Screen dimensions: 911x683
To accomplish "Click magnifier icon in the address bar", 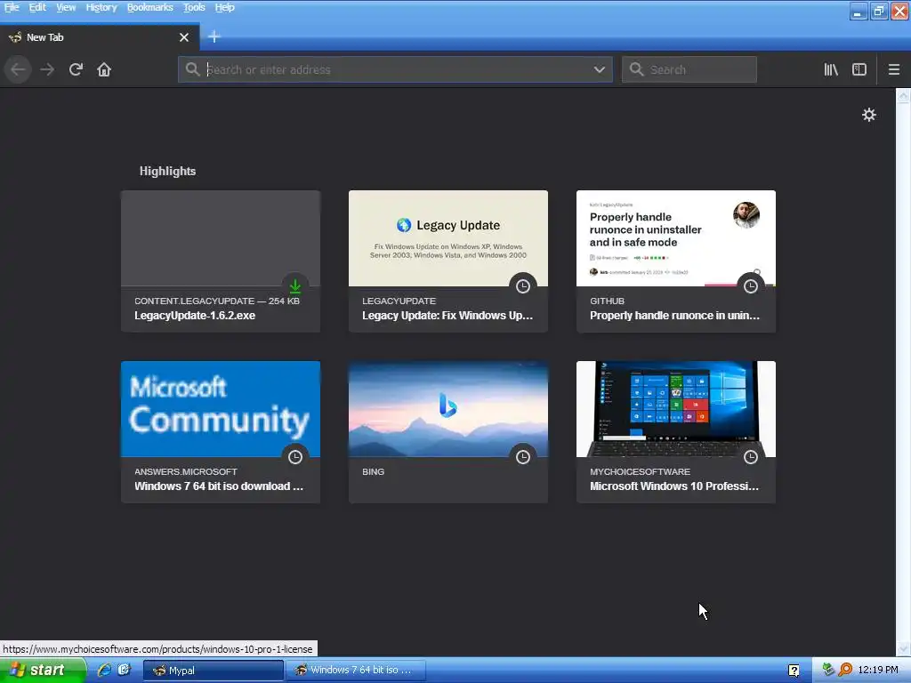I will 192,69.
